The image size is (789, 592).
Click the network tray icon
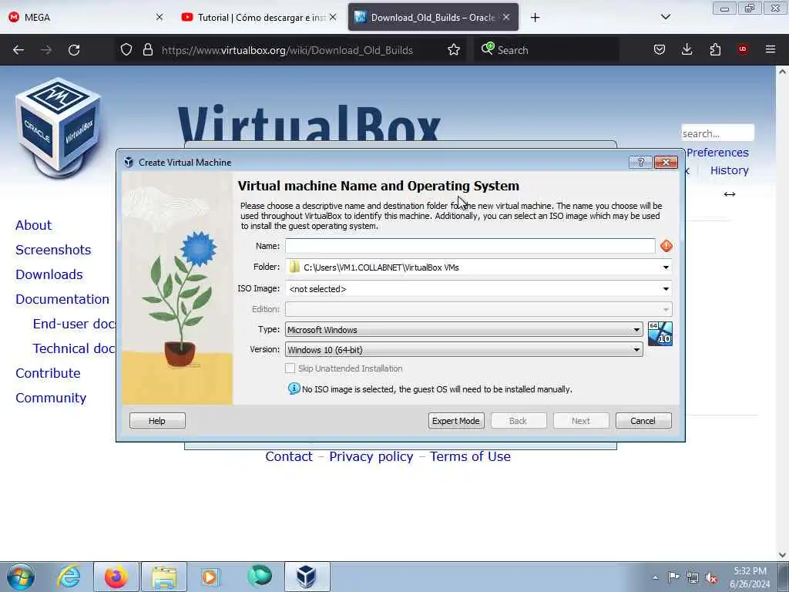click(693, 577)
